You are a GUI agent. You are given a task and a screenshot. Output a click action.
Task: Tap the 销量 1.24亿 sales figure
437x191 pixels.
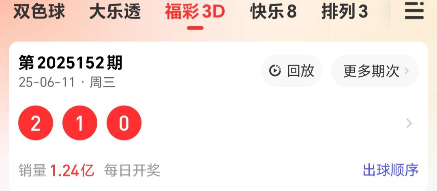pyautogui.click(x=56, y=170)
